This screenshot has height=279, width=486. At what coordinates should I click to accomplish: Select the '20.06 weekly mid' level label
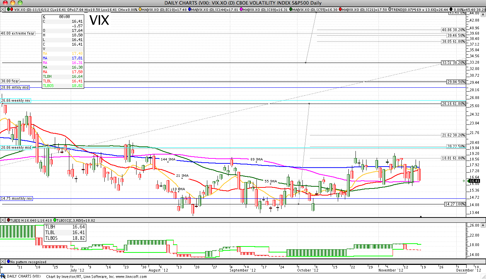[x=16, y=147]
